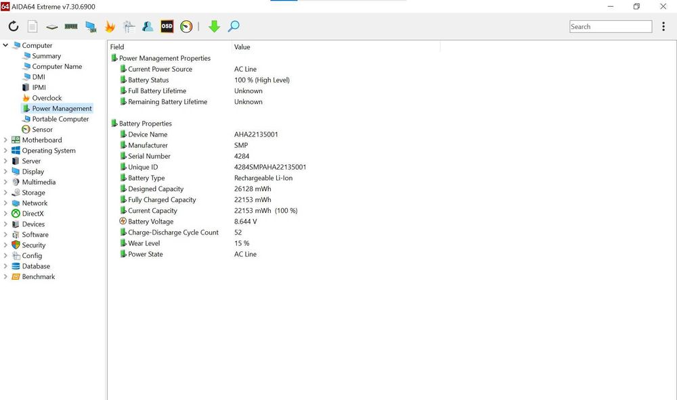677x400 pixels.
Task: Click the user account toolbar icon
Action: pyautogui.click(x=148, y=27)
